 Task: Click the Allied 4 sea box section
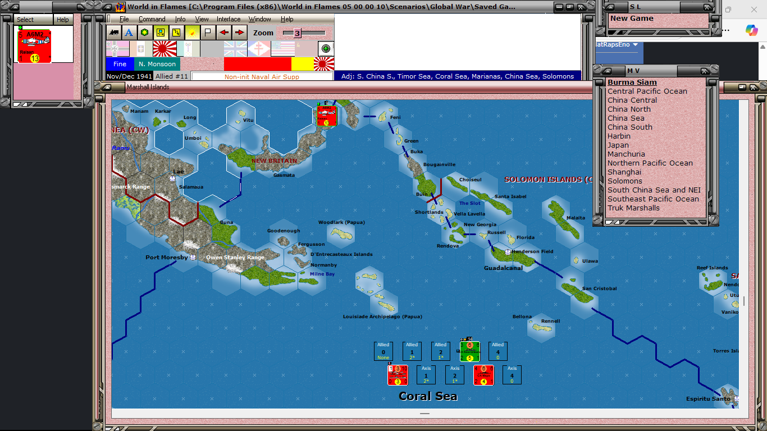[x=498, y=351]
